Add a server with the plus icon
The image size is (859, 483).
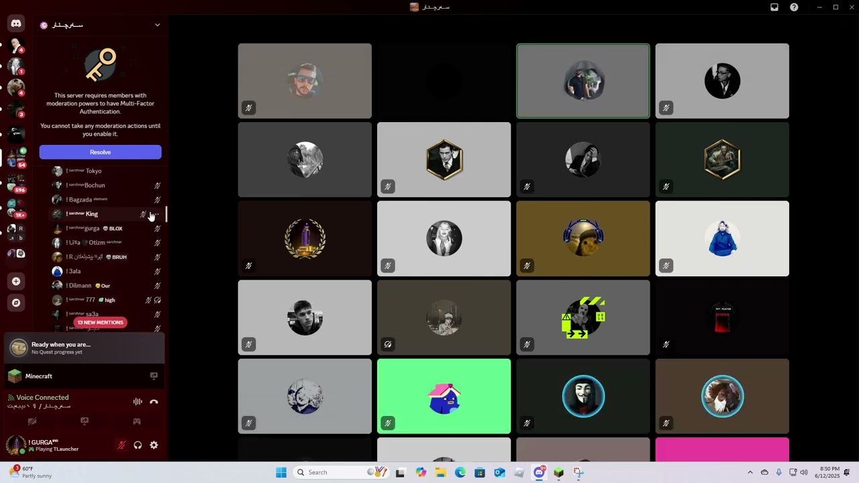click(16, 281)
